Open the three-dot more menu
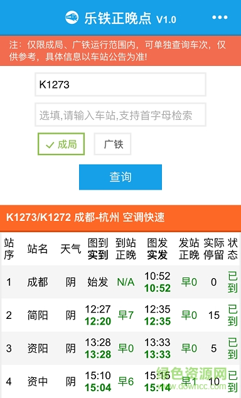Viewport: 241px width, 398px height. (220, 17)
